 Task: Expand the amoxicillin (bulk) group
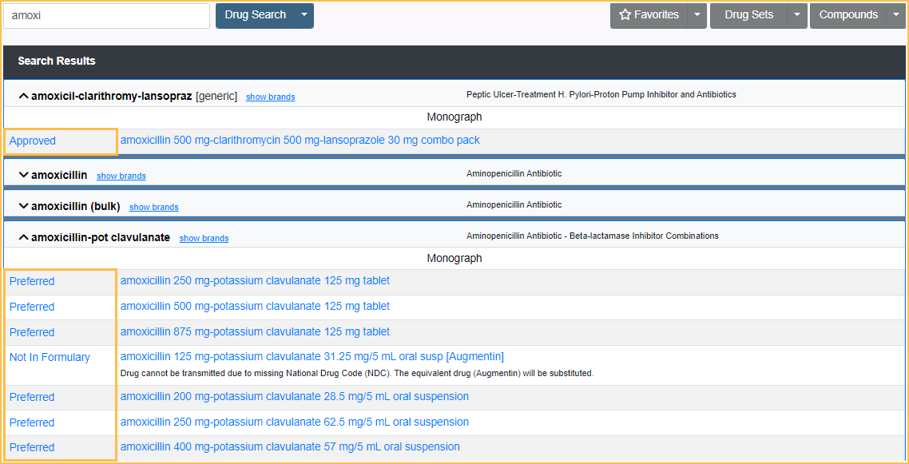[23, 206]
